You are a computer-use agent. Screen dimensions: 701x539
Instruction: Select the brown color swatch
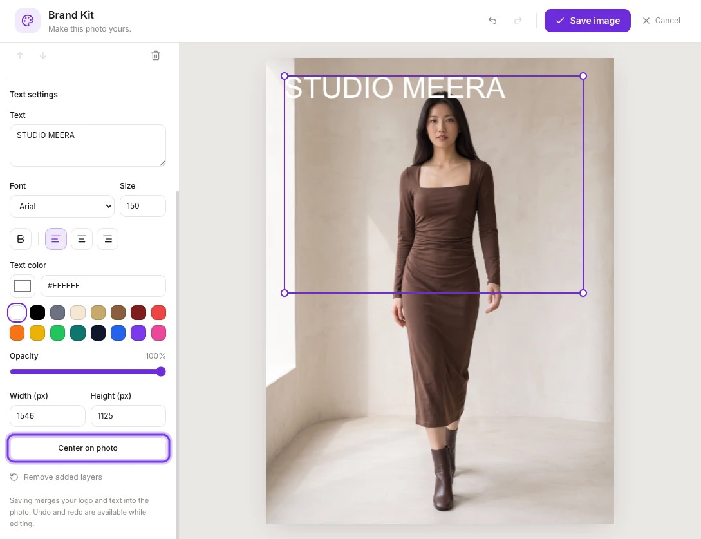118,313
